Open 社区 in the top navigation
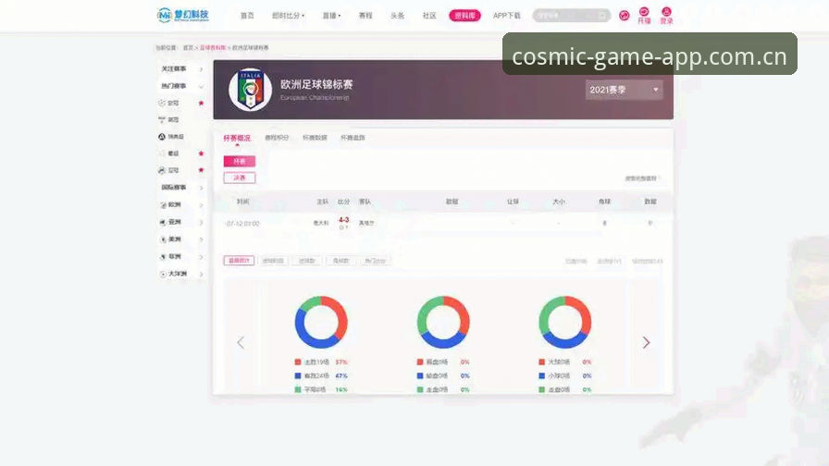The image size is (829, 466). pyautogui.click(x=429, y=16)
